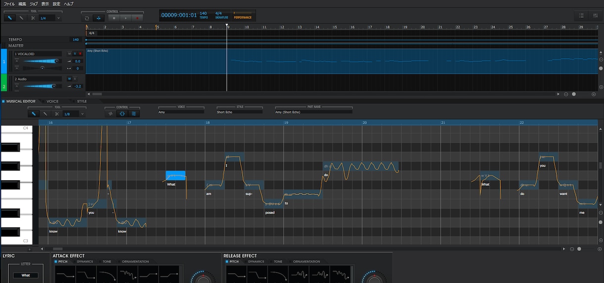Select the Amy (Short Echo) part in the track view

point(341,61)
